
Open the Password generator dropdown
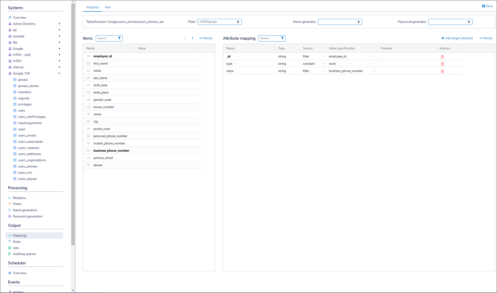tap(450, 22)
